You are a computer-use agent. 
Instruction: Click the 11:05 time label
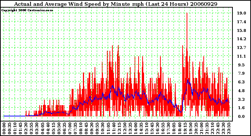[x=108, y=128]
